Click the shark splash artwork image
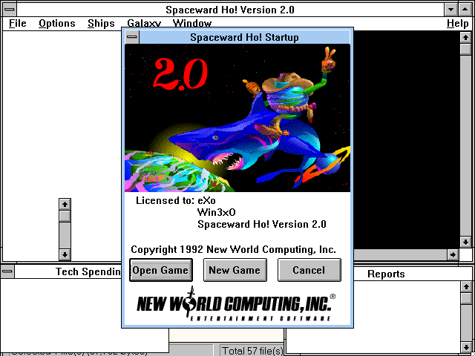The height and width of the screenshot is (356, 475). pos(237,118)
